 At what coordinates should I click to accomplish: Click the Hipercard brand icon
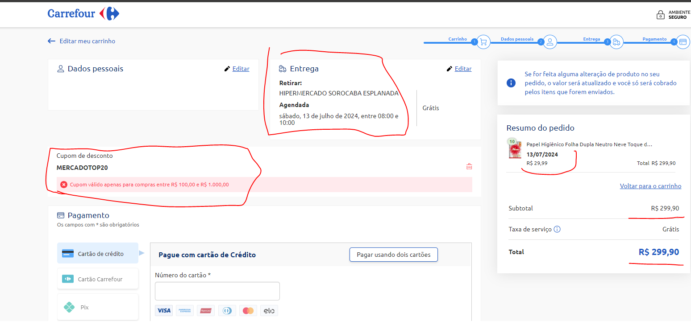[206, 310]
